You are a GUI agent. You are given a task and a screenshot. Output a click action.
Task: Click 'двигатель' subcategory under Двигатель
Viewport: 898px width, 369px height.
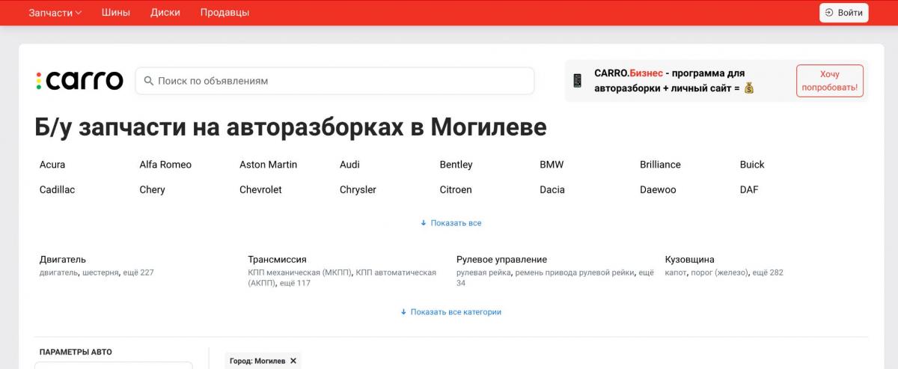click(x=58, y=272)
